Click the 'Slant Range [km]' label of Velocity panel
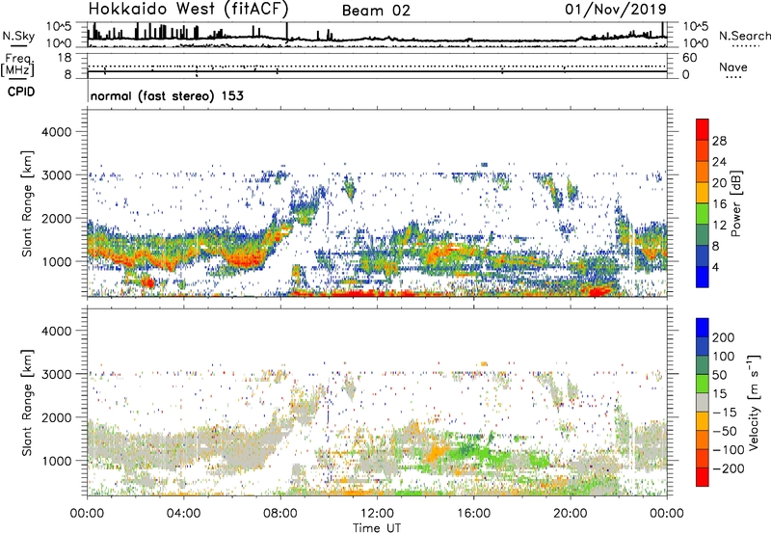771x534 pixels. [x=27, y=403]
